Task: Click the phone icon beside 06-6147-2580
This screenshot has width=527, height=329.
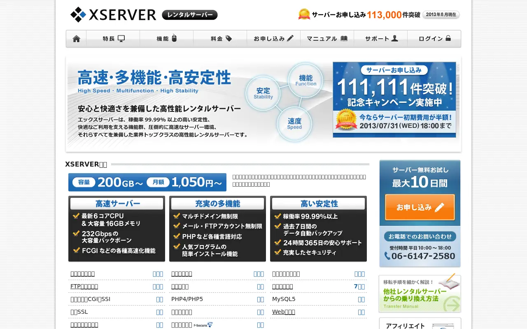Action: coord(387,256)
